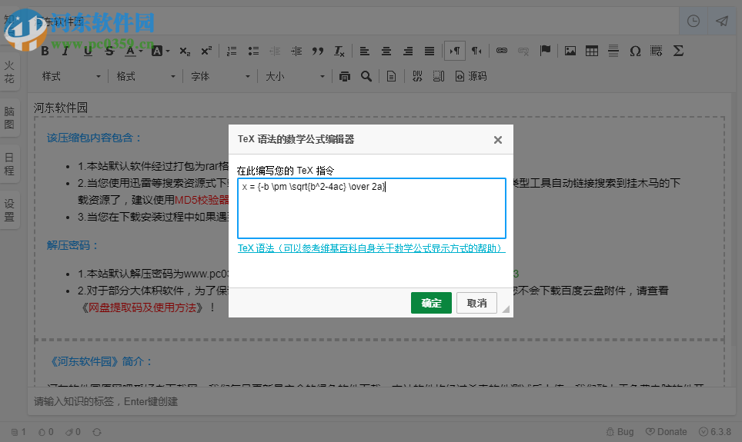
Task: Set left-to-right text direction
Action: pyautogui.click(x=455, y=51)
